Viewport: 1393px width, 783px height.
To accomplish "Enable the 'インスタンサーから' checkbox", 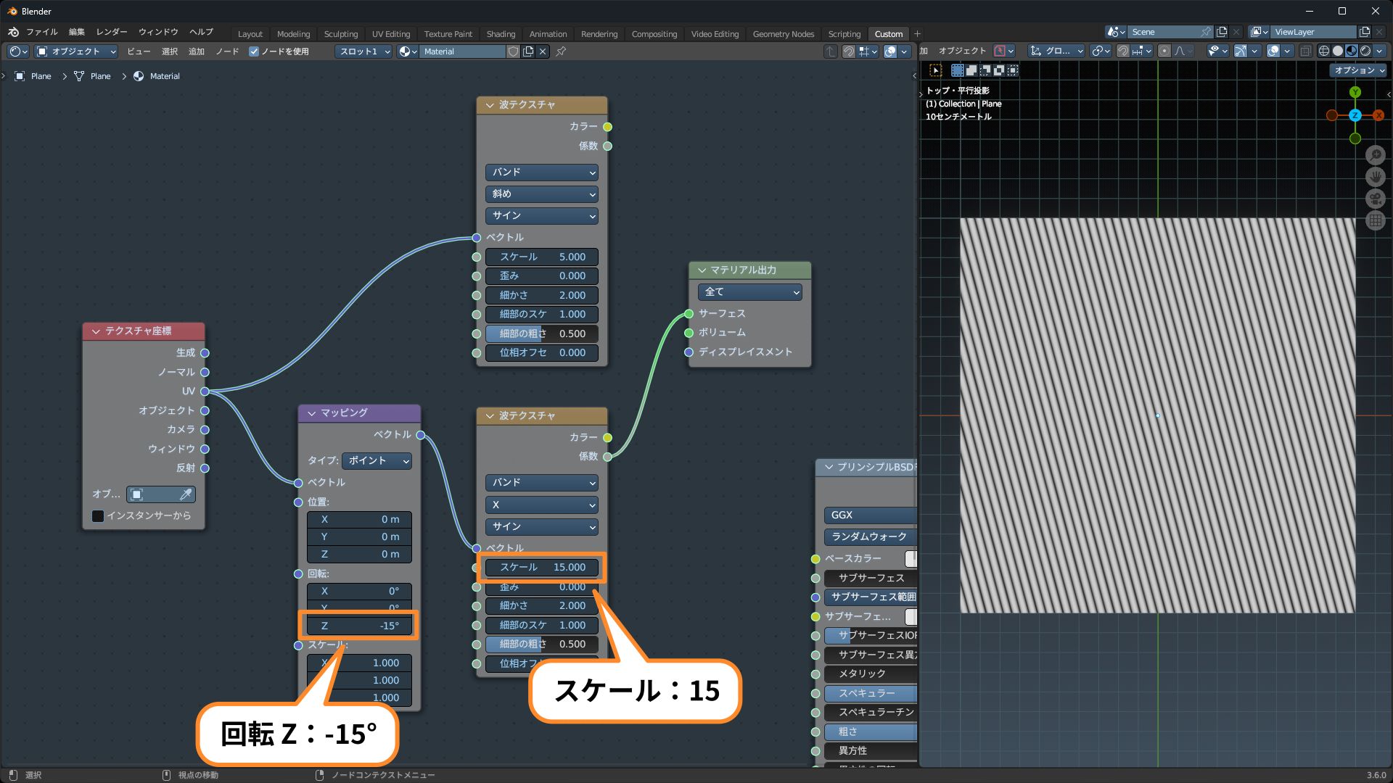I will pyautogui.click(x=98, y=515).
